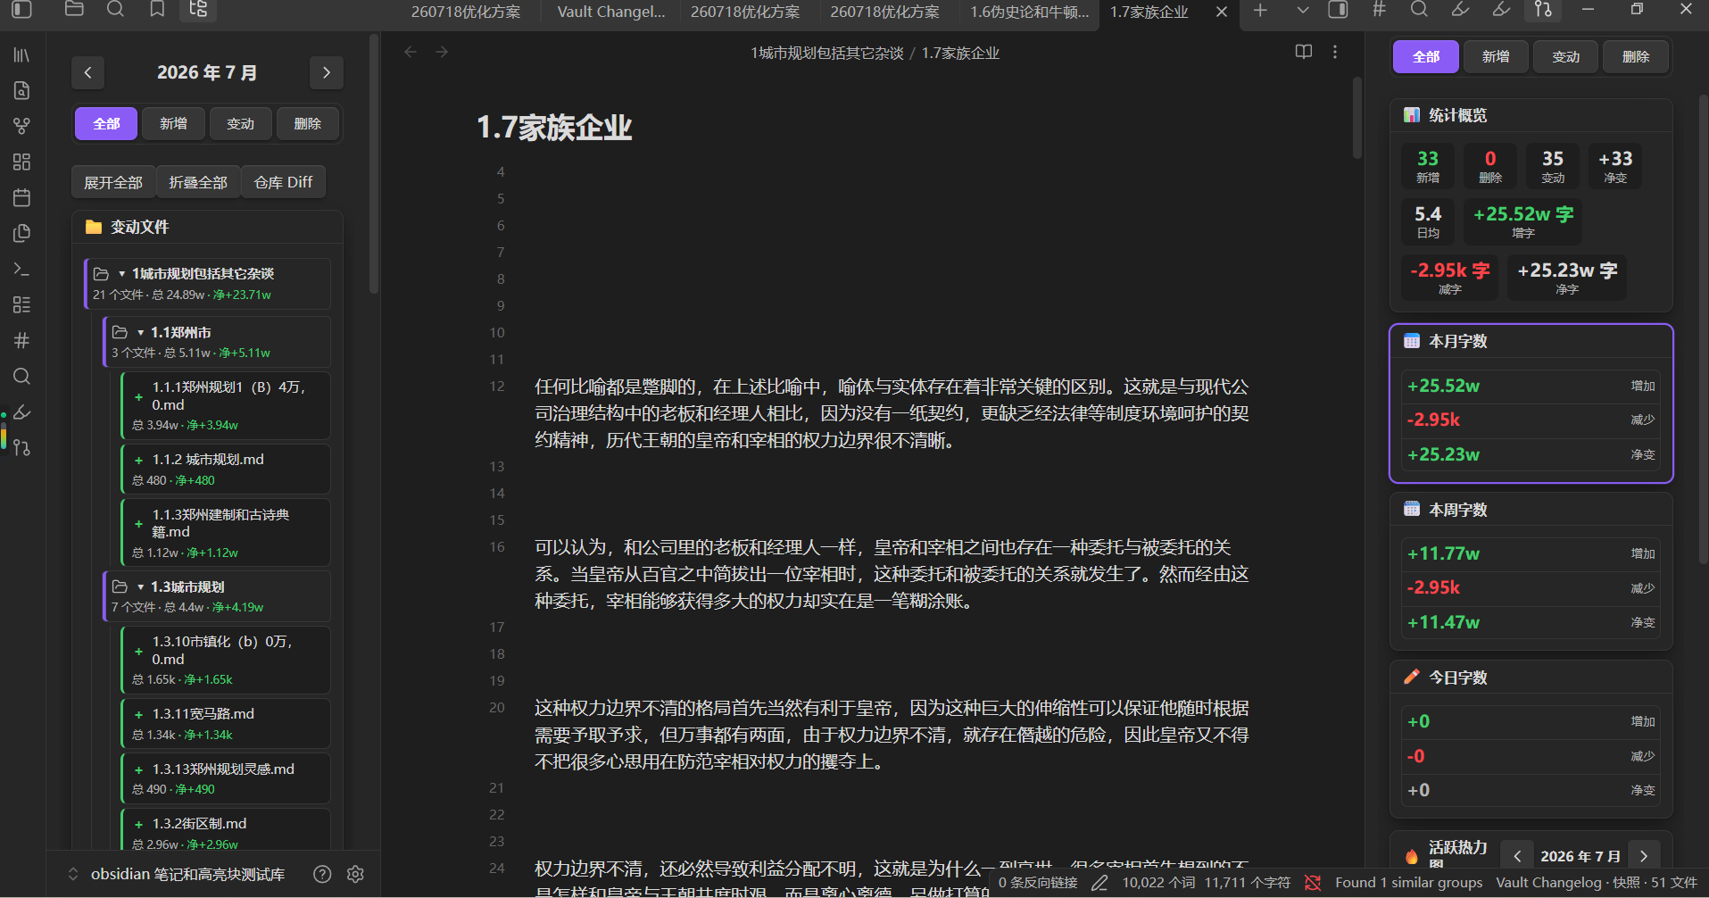Toggle the right sidebar panel icon
1709x898 pixels.
(x=1338, y=10)
